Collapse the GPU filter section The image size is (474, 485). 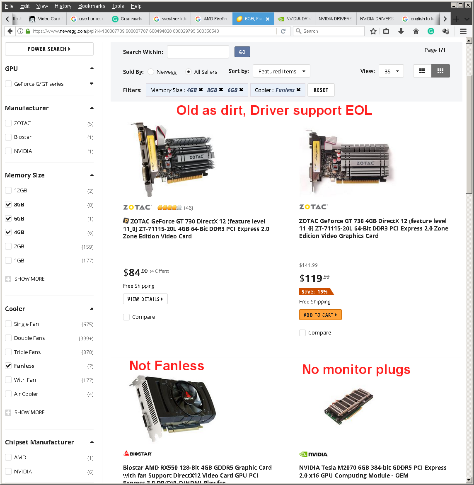pyautogui.click(x=92, y=68)
